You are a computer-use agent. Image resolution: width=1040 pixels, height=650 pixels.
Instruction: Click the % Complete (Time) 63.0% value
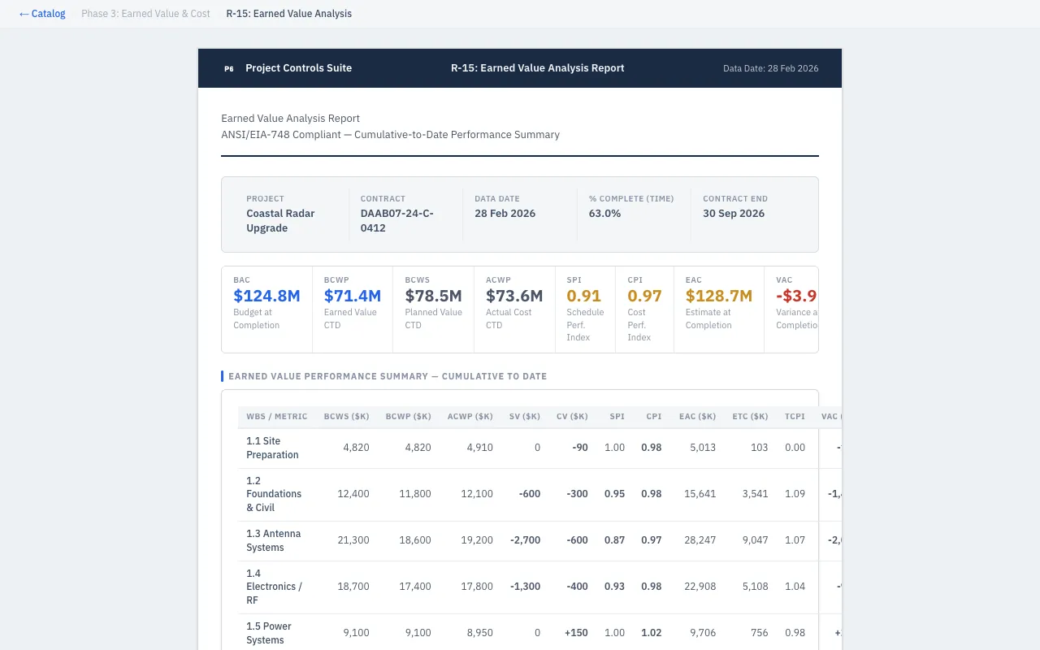click(x=604, y=213)
